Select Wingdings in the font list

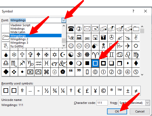pos(35,36)
